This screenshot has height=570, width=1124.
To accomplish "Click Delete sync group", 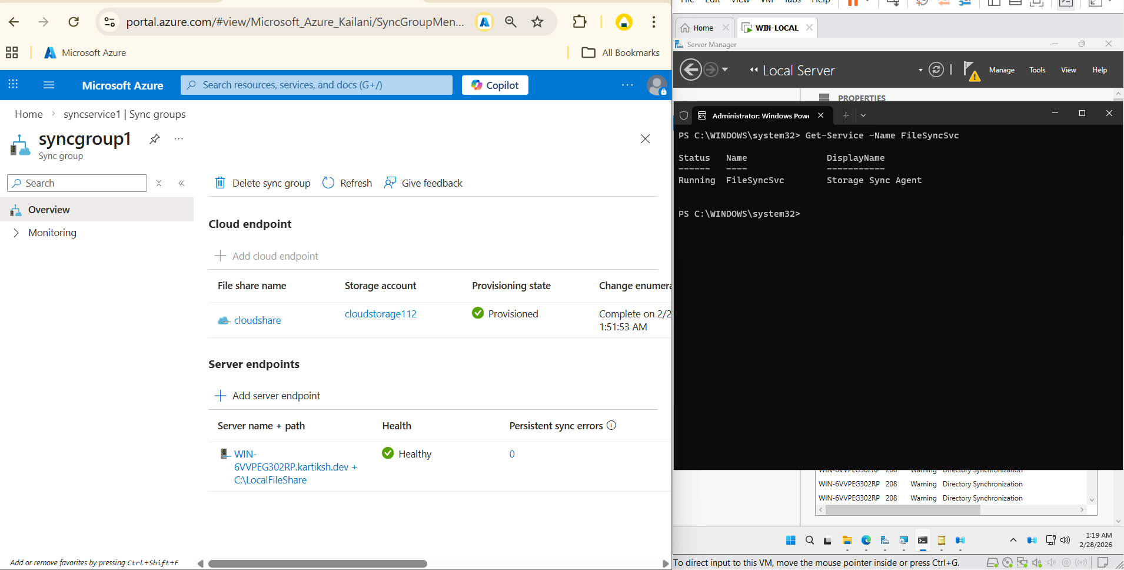I will 262,183.
